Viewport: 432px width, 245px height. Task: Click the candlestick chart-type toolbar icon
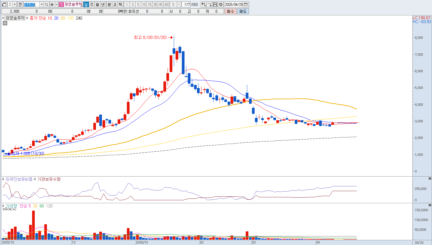click(x=204, y=4)
